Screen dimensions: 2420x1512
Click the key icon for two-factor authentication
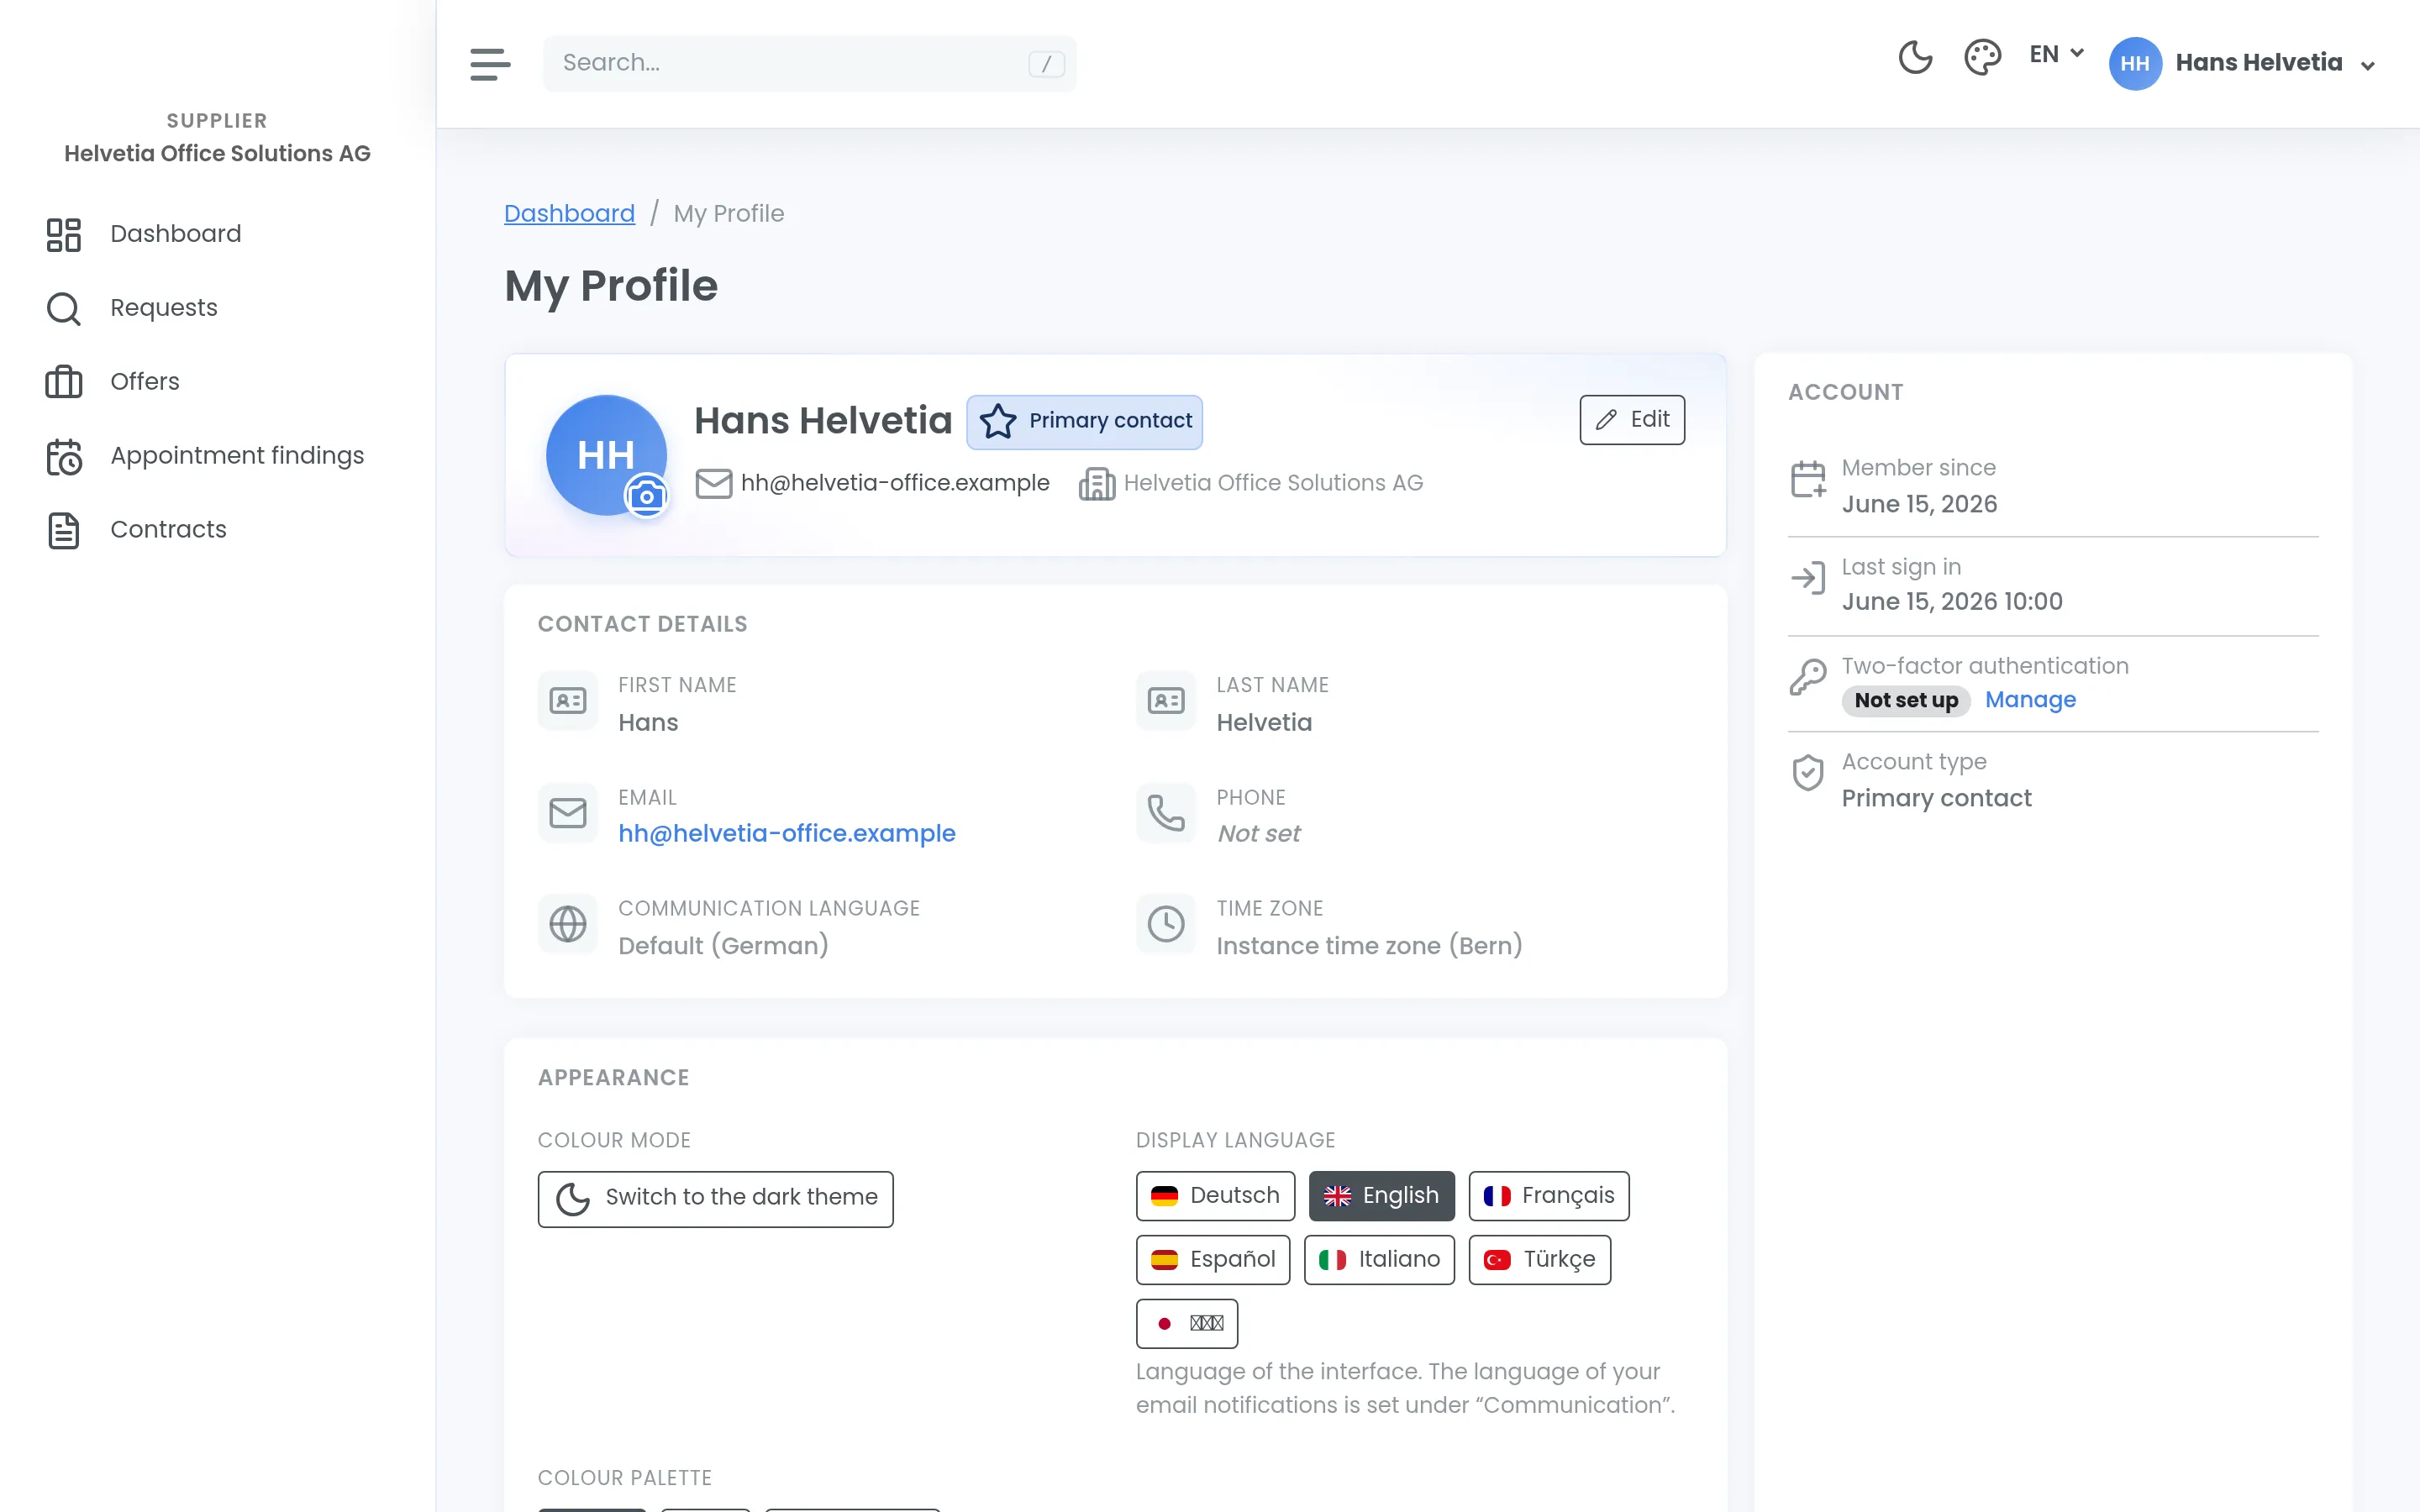coord(1808,677)
